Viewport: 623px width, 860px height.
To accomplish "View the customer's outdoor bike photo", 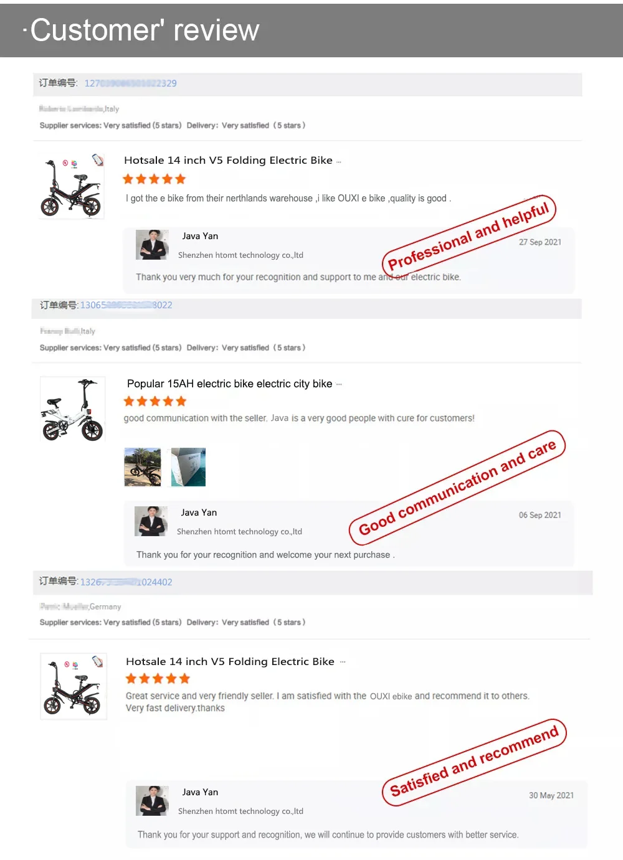I will click(143, 467).
